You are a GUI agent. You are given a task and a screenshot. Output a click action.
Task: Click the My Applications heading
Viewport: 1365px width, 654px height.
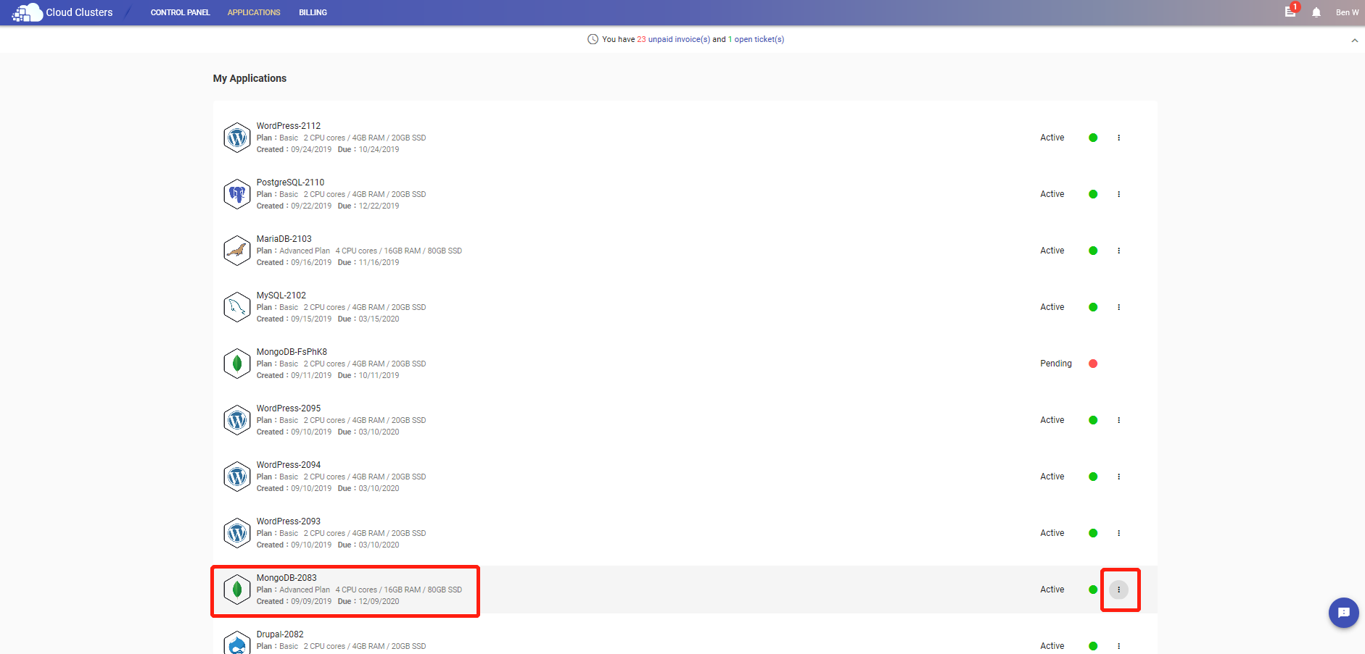coord(250,78)
